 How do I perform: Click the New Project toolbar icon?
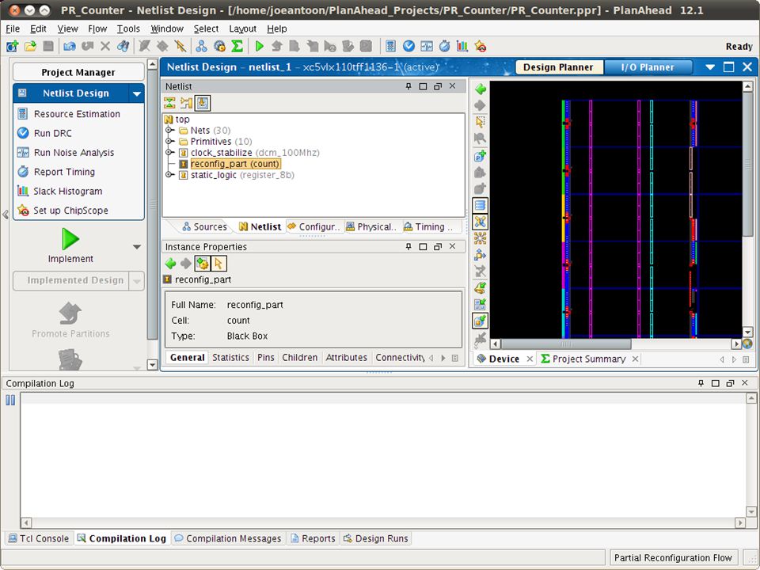[x=12, y=47]
